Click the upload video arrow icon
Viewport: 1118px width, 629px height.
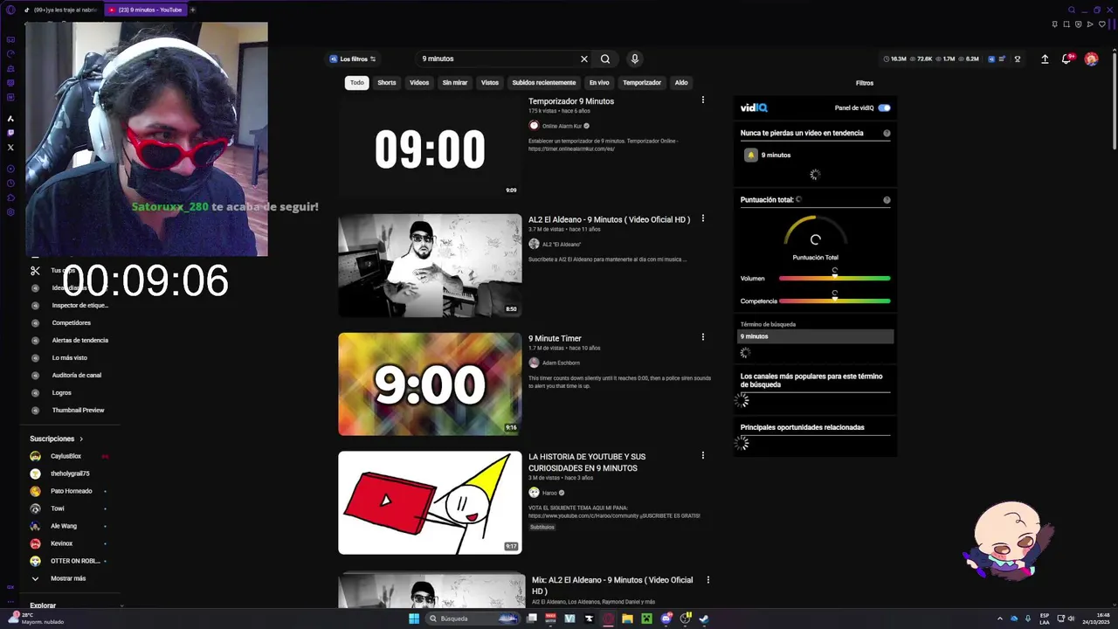tap(1045, 59)
